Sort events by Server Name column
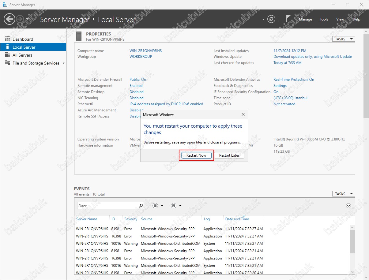The width and height of the screenshot is (369, 280). [87, 219]
